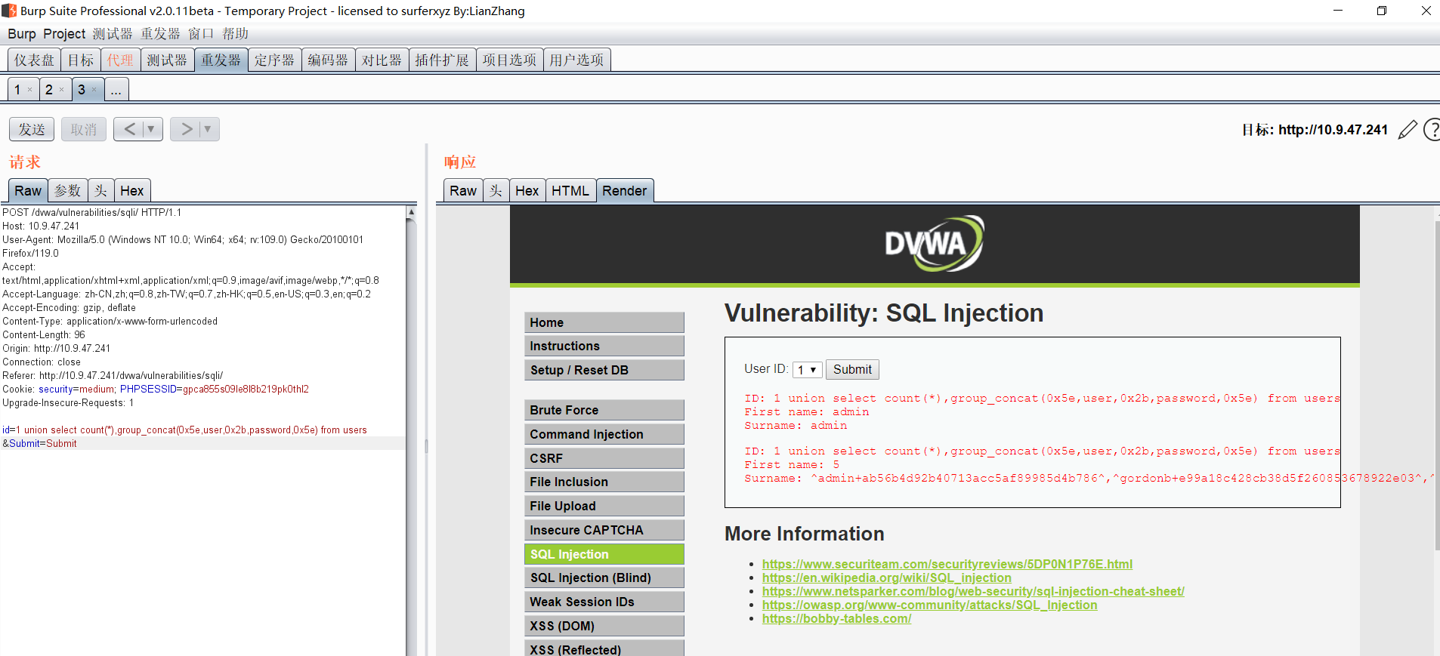The width and height of the screenshot is (1440, 656).
Task: Open the securiteam.com reference link
Action: 947,564
